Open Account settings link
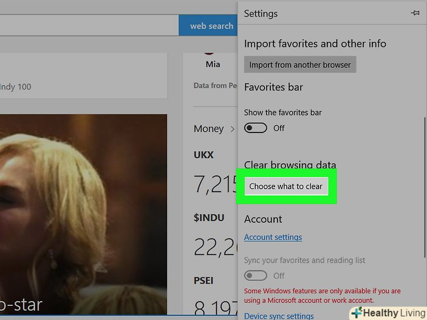 point(273,237)
